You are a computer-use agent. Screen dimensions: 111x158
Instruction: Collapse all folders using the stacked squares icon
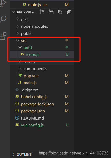(69, 12)
